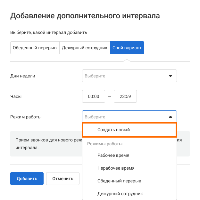Click the dialog title Добавление дополнительного интервала
200x200 pixels.
pos(85,16)
